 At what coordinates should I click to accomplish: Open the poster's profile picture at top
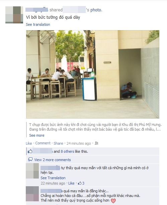14,15
